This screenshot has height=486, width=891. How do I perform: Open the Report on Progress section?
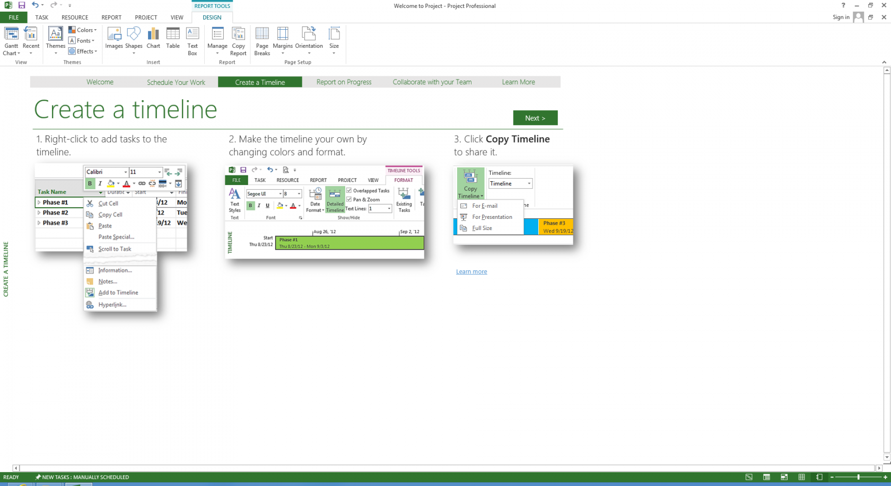(344, 82)
